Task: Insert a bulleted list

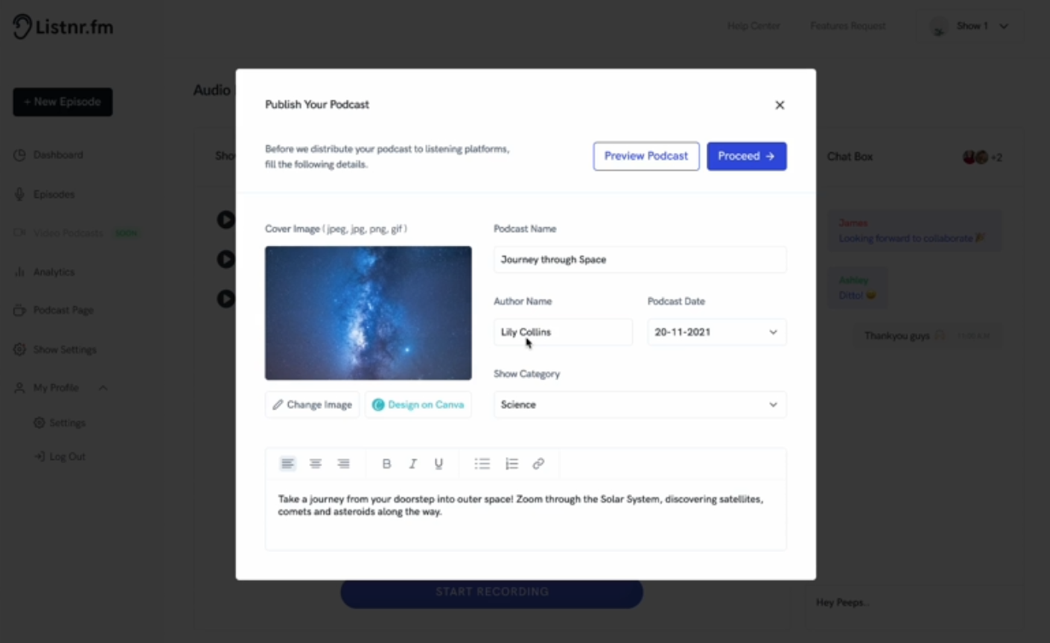Action: click(x=482, y=464)
